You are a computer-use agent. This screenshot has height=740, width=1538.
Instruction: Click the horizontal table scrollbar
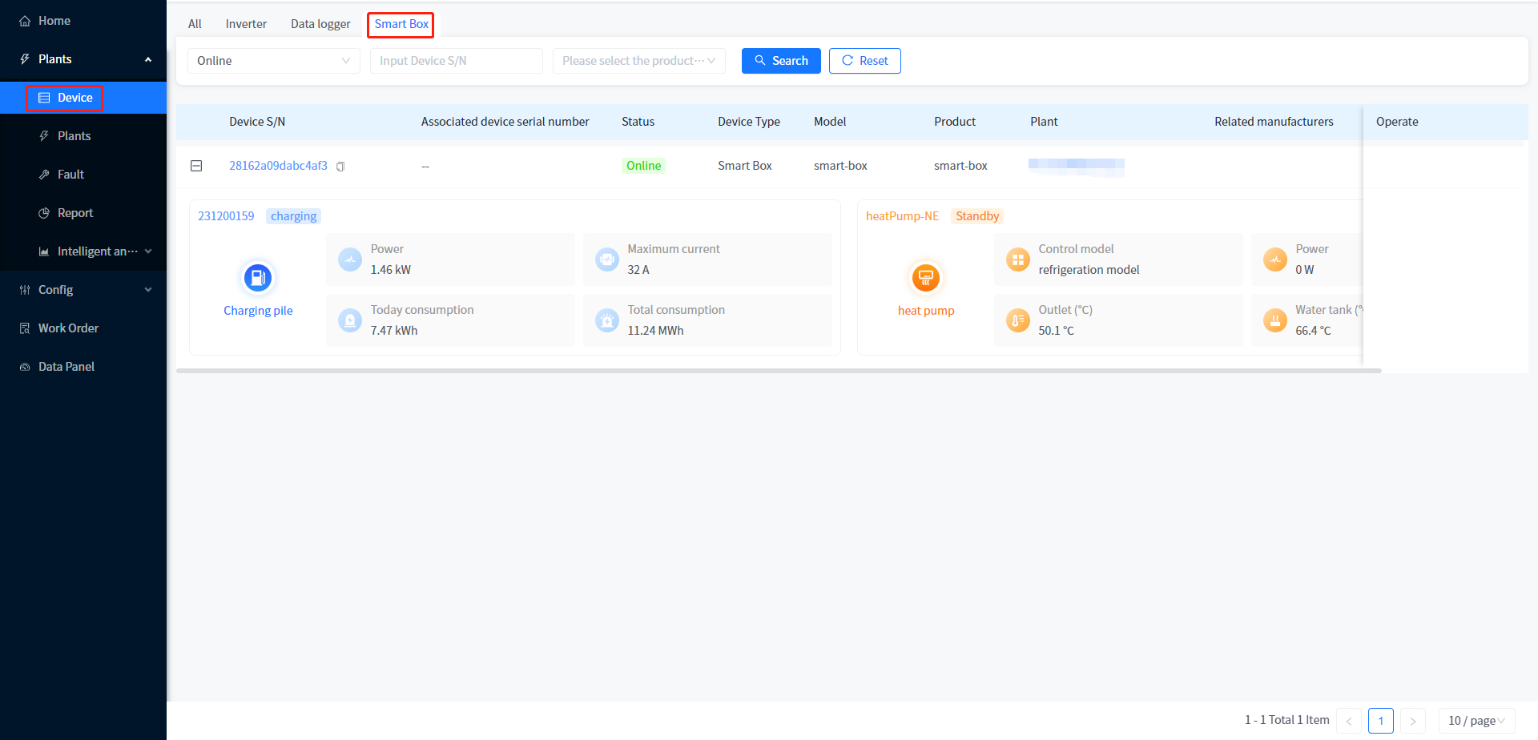click(x=779, y=371)
